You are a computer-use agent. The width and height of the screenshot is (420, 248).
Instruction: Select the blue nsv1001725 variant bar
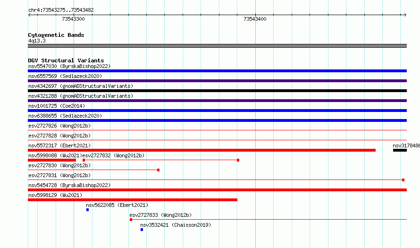pos(217,111)
